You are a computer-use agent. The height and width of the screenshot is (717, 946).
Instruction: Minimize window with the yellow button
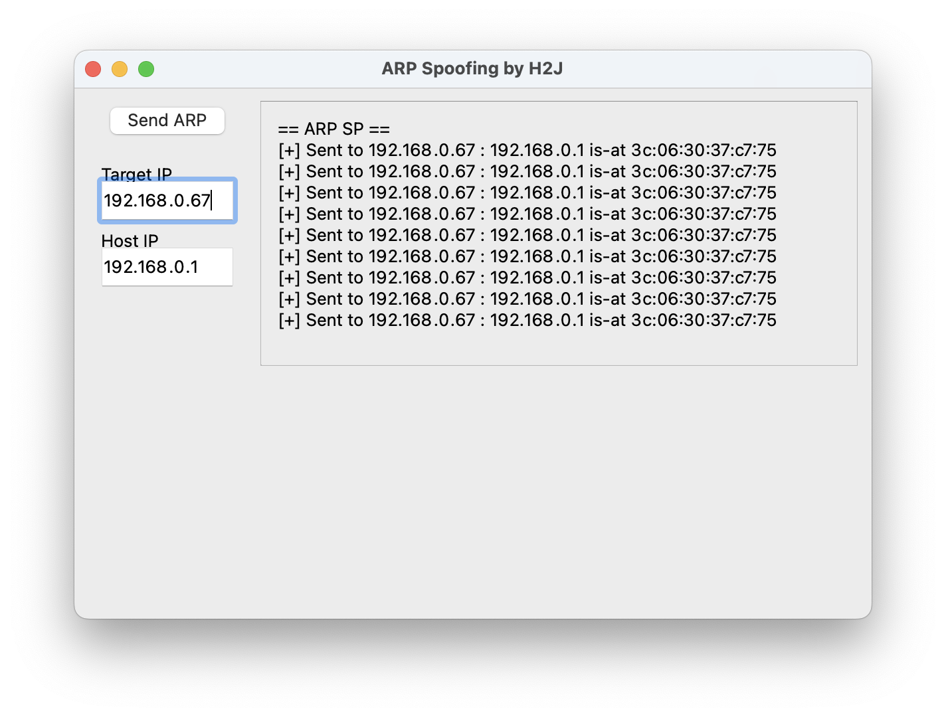120,69
